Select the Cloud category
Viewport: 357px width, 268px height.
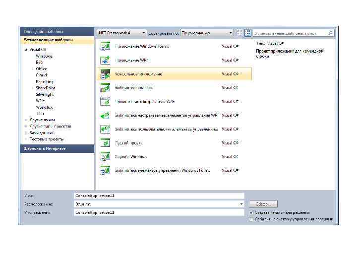tap(42, 75)
